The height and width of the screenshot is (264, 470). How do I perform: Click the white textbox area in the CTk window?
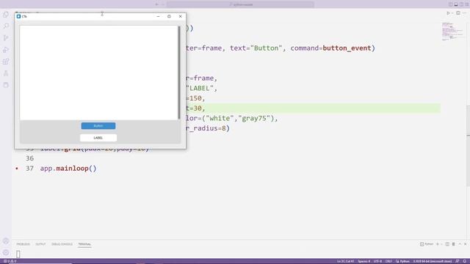tap(99, 73)
